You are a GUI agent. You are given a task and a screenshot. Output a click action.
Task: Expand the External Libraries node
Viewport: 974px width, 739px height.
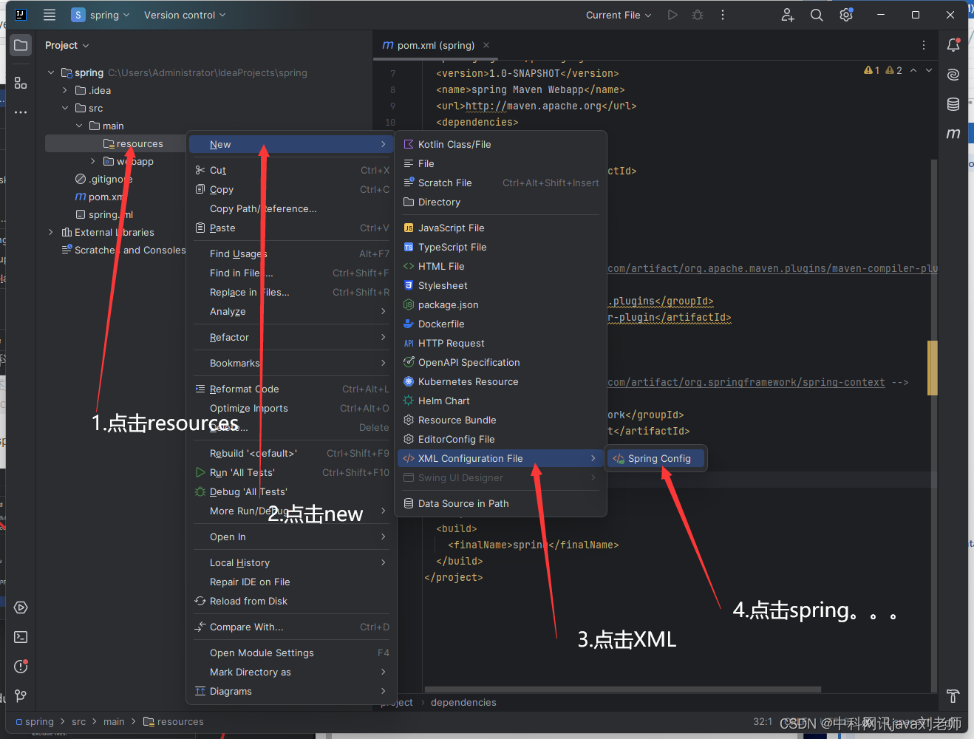(x=50, y=232)
